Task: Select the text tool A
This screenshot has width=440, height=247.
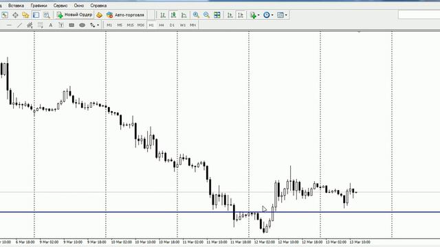Action: 50,25
